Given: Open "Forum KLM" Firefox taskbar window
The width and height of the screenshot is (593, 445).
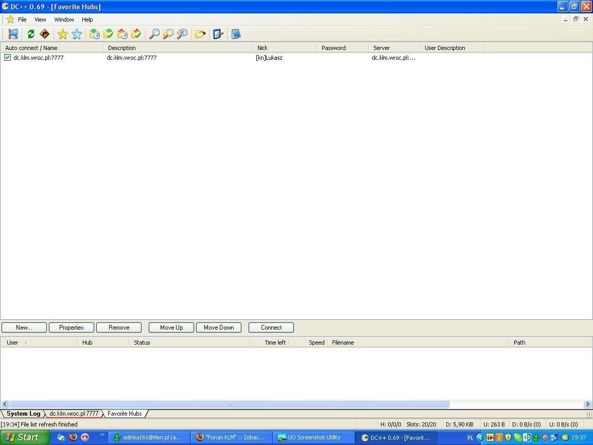Looking at the screenshot, I should [x=231, y=437].
